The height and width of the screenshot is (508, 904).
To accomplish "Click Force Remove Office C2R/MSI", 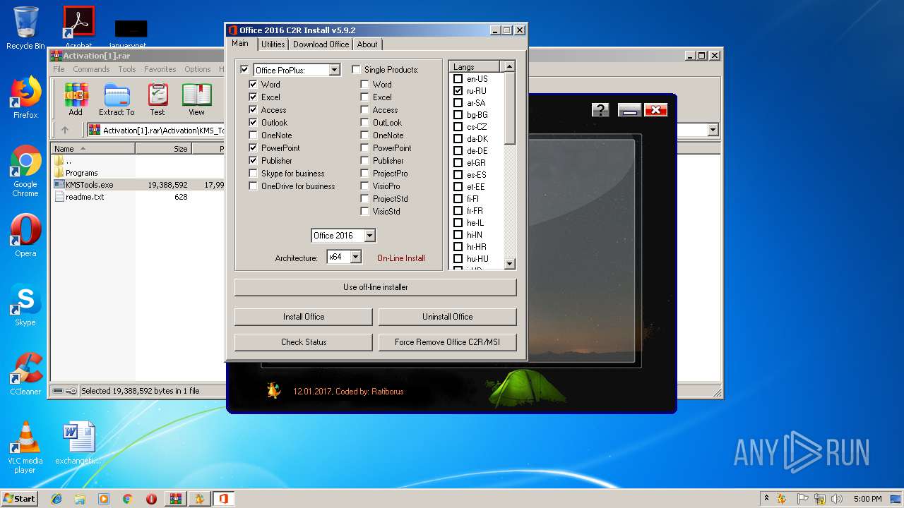I will tap(448, 342).
